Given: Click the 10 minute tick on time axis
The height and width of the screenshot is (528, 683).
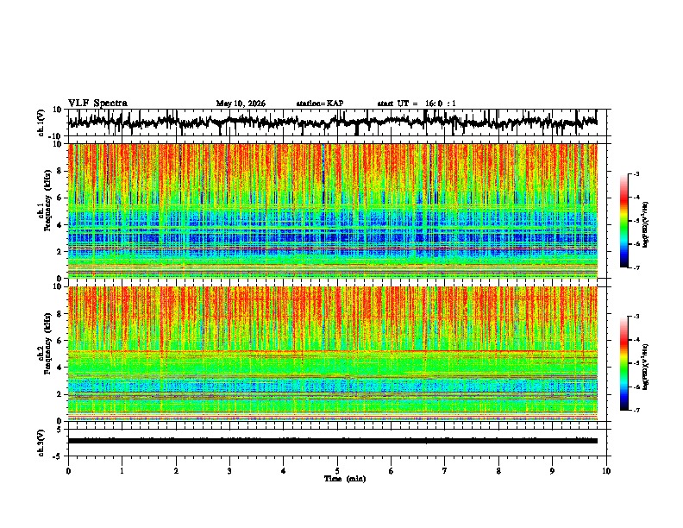Looking at the screenshot, I should [606, 471].
